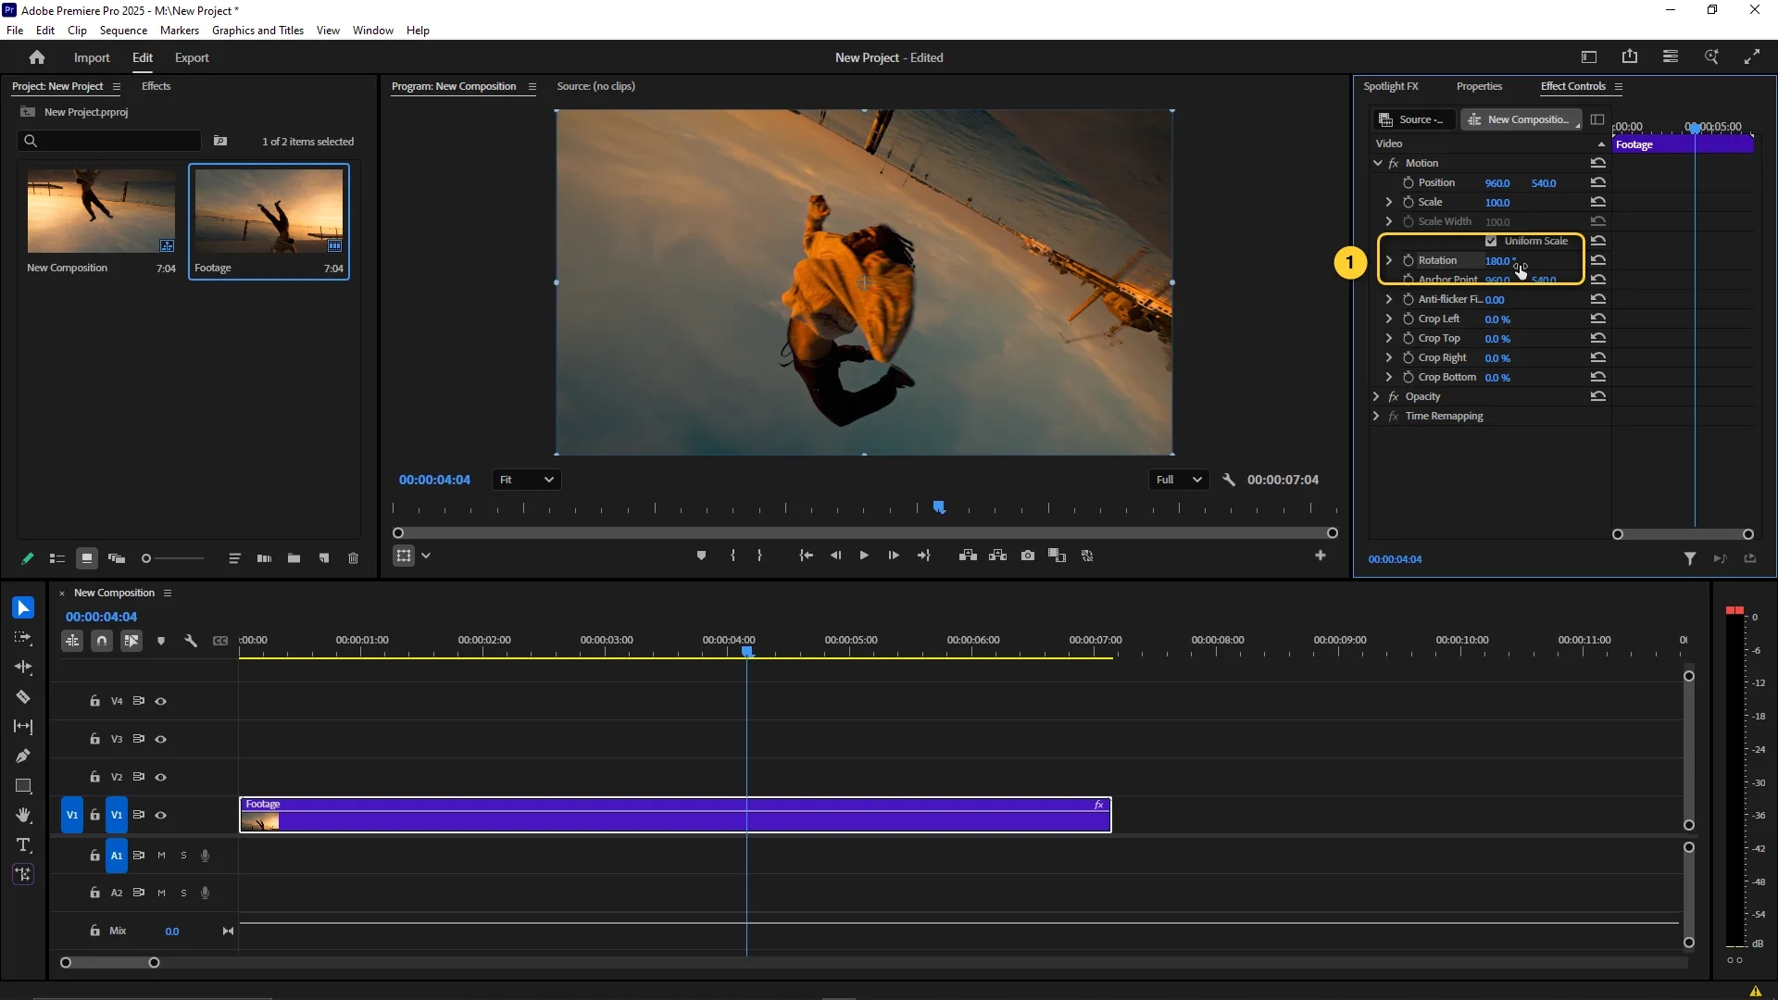Click the Rotation value 180.0
Viewport: 1778px width, 1000px height.
(x=1499, y=260)
